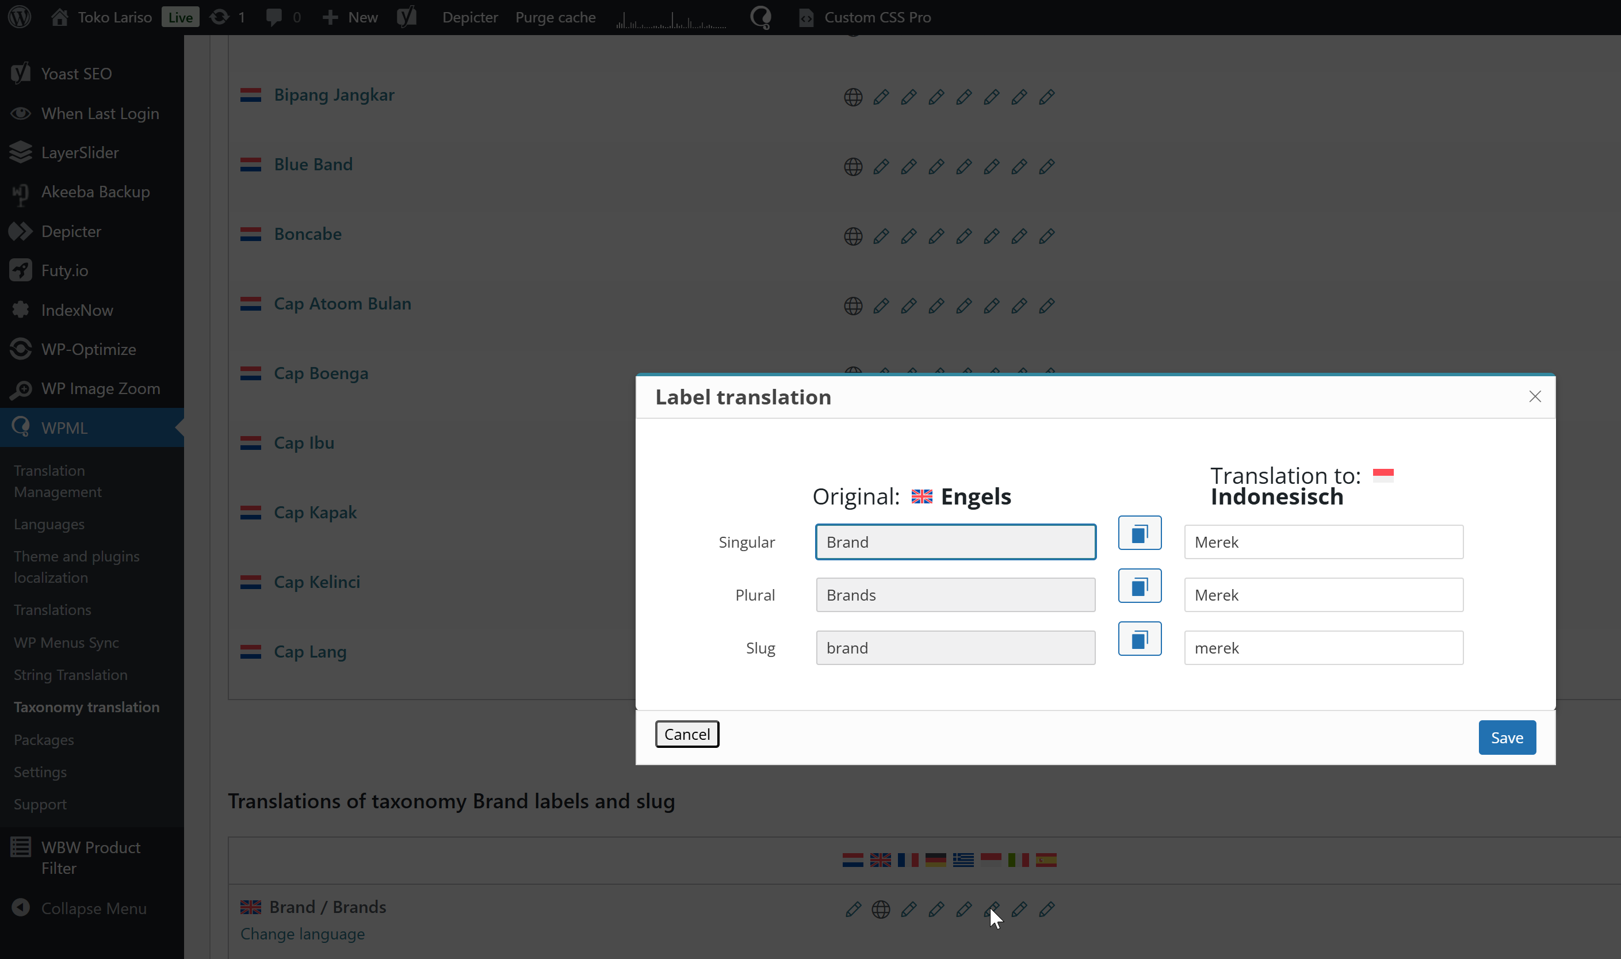
Task: Open the Bipang Jangkar term
Action: [334, 94]
